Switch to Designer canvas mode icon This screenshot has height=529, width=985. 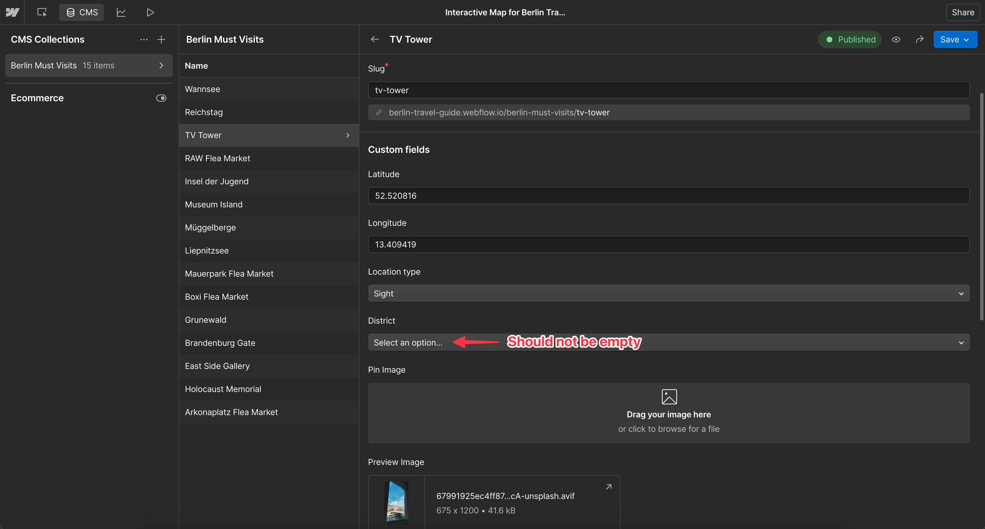coord(42,12)
